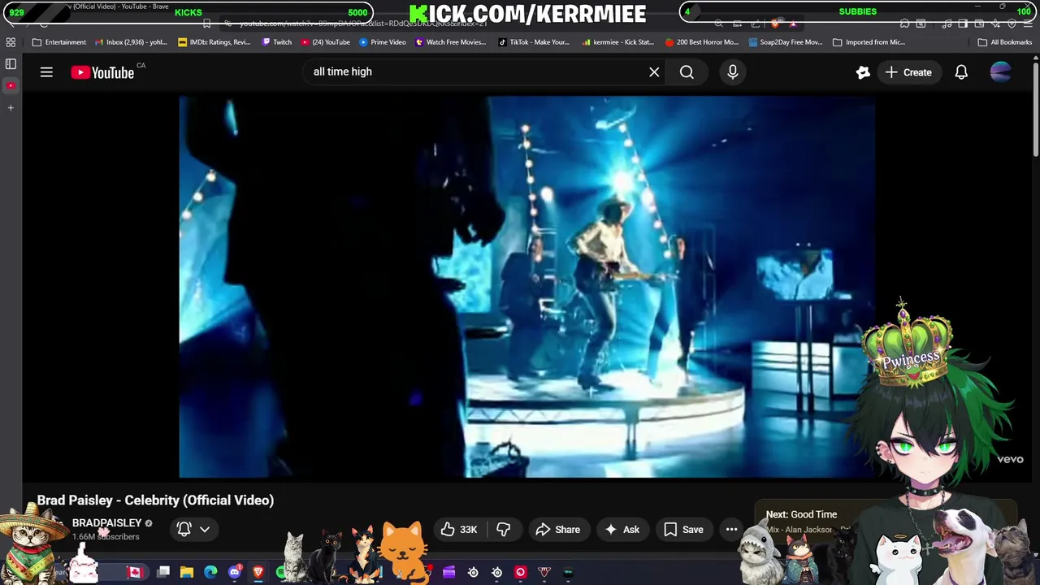Open the Entertainment bookmarks folder

pos(58,42)
